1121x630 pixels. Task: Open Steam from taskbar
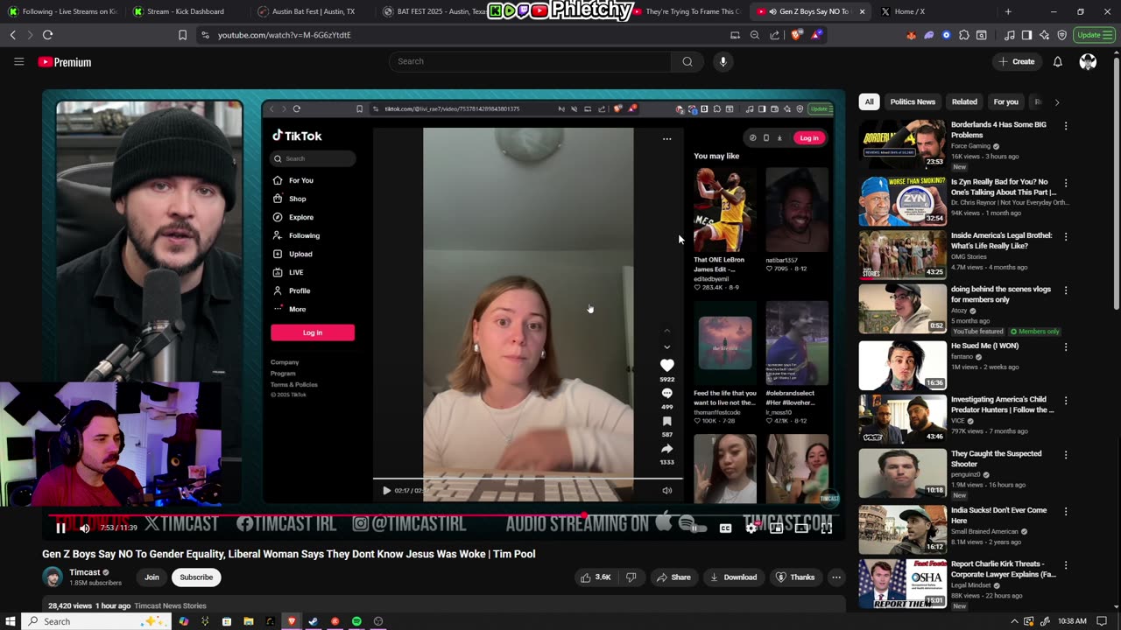pyautogui.click(x=314, y=621)
